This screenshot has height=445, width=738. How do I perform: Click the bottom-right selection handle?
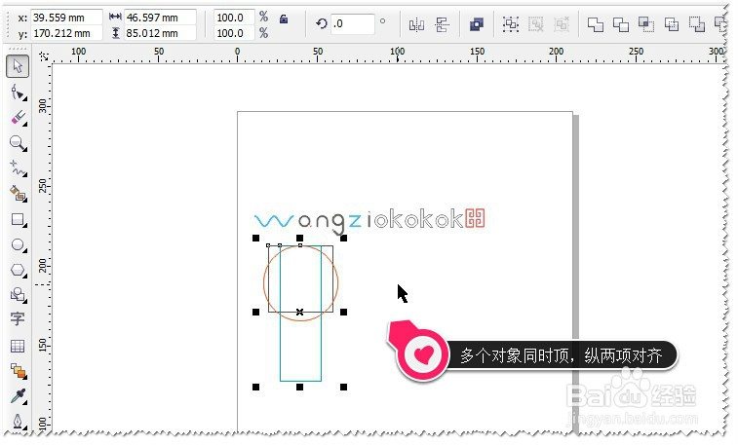(343, 388)
